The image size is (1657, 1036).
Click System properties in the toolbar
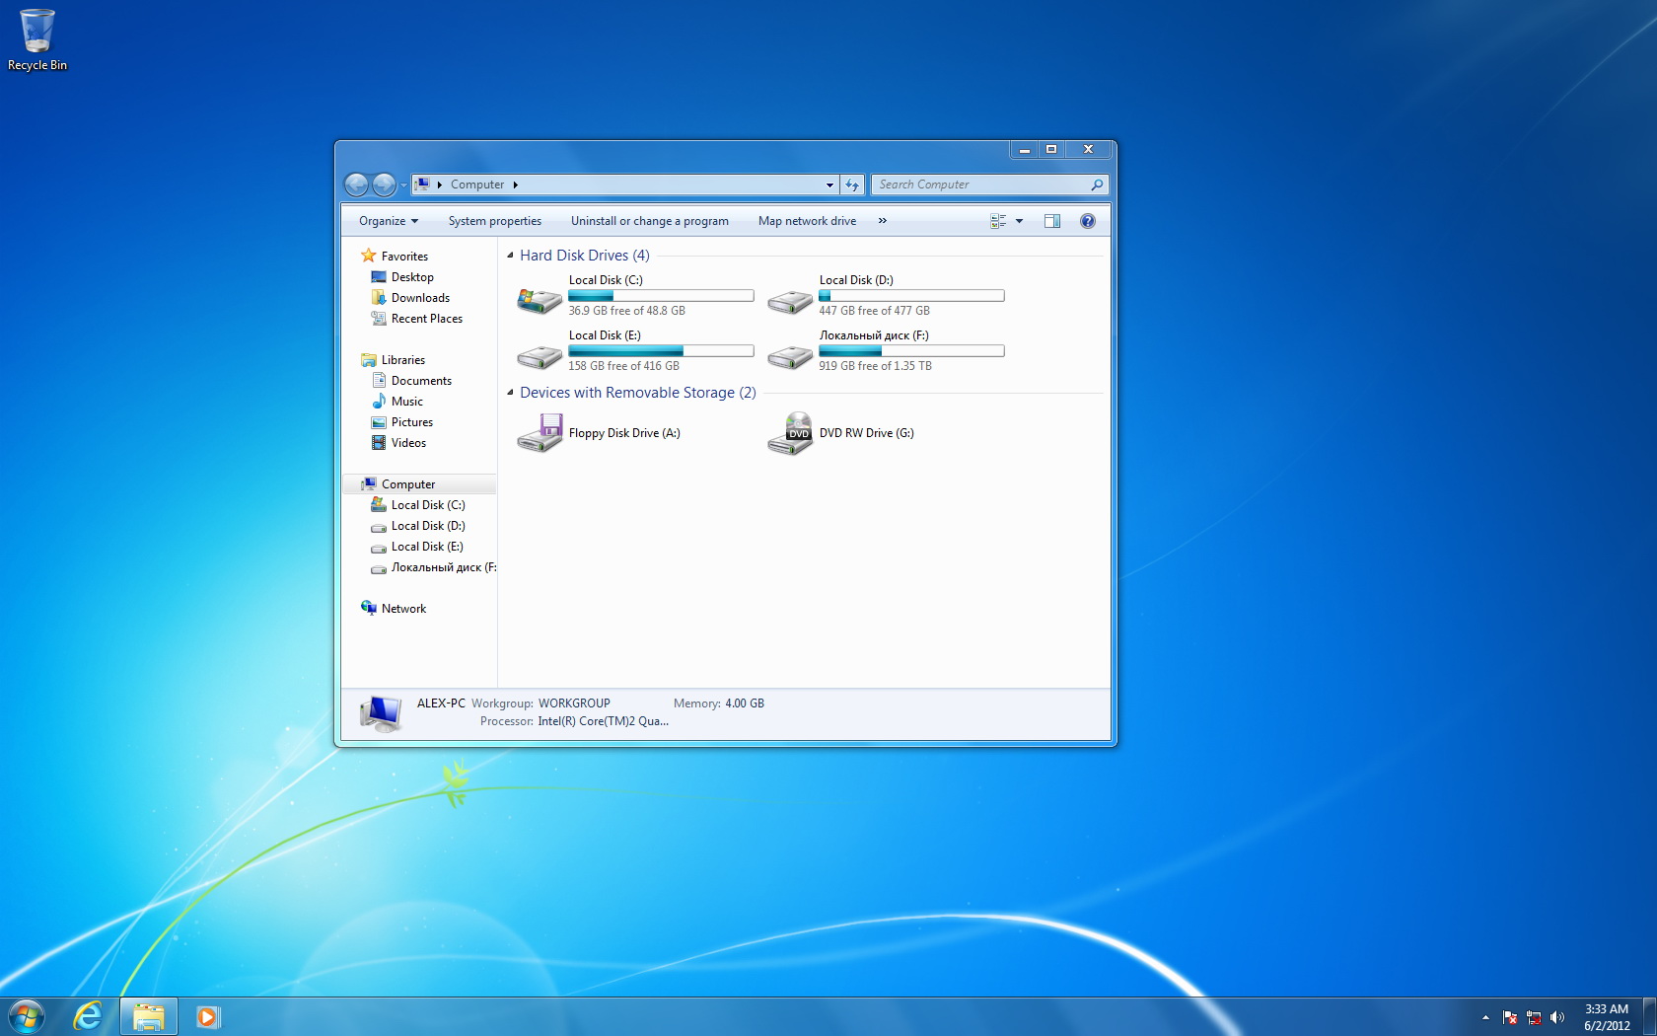pos(494,221)
